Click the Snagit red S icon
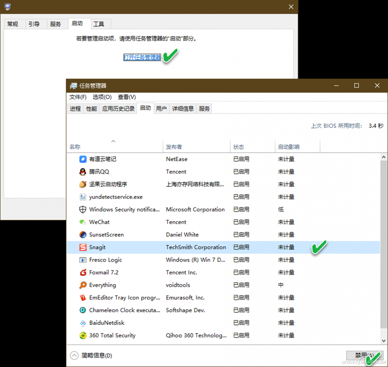This screenshot has width=388, height=367. (83, 247)
